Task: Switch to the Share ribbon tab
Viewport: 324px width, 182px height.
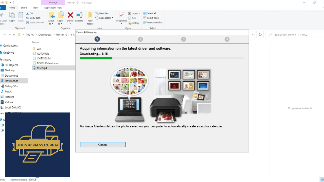Action: pos(24,8)
